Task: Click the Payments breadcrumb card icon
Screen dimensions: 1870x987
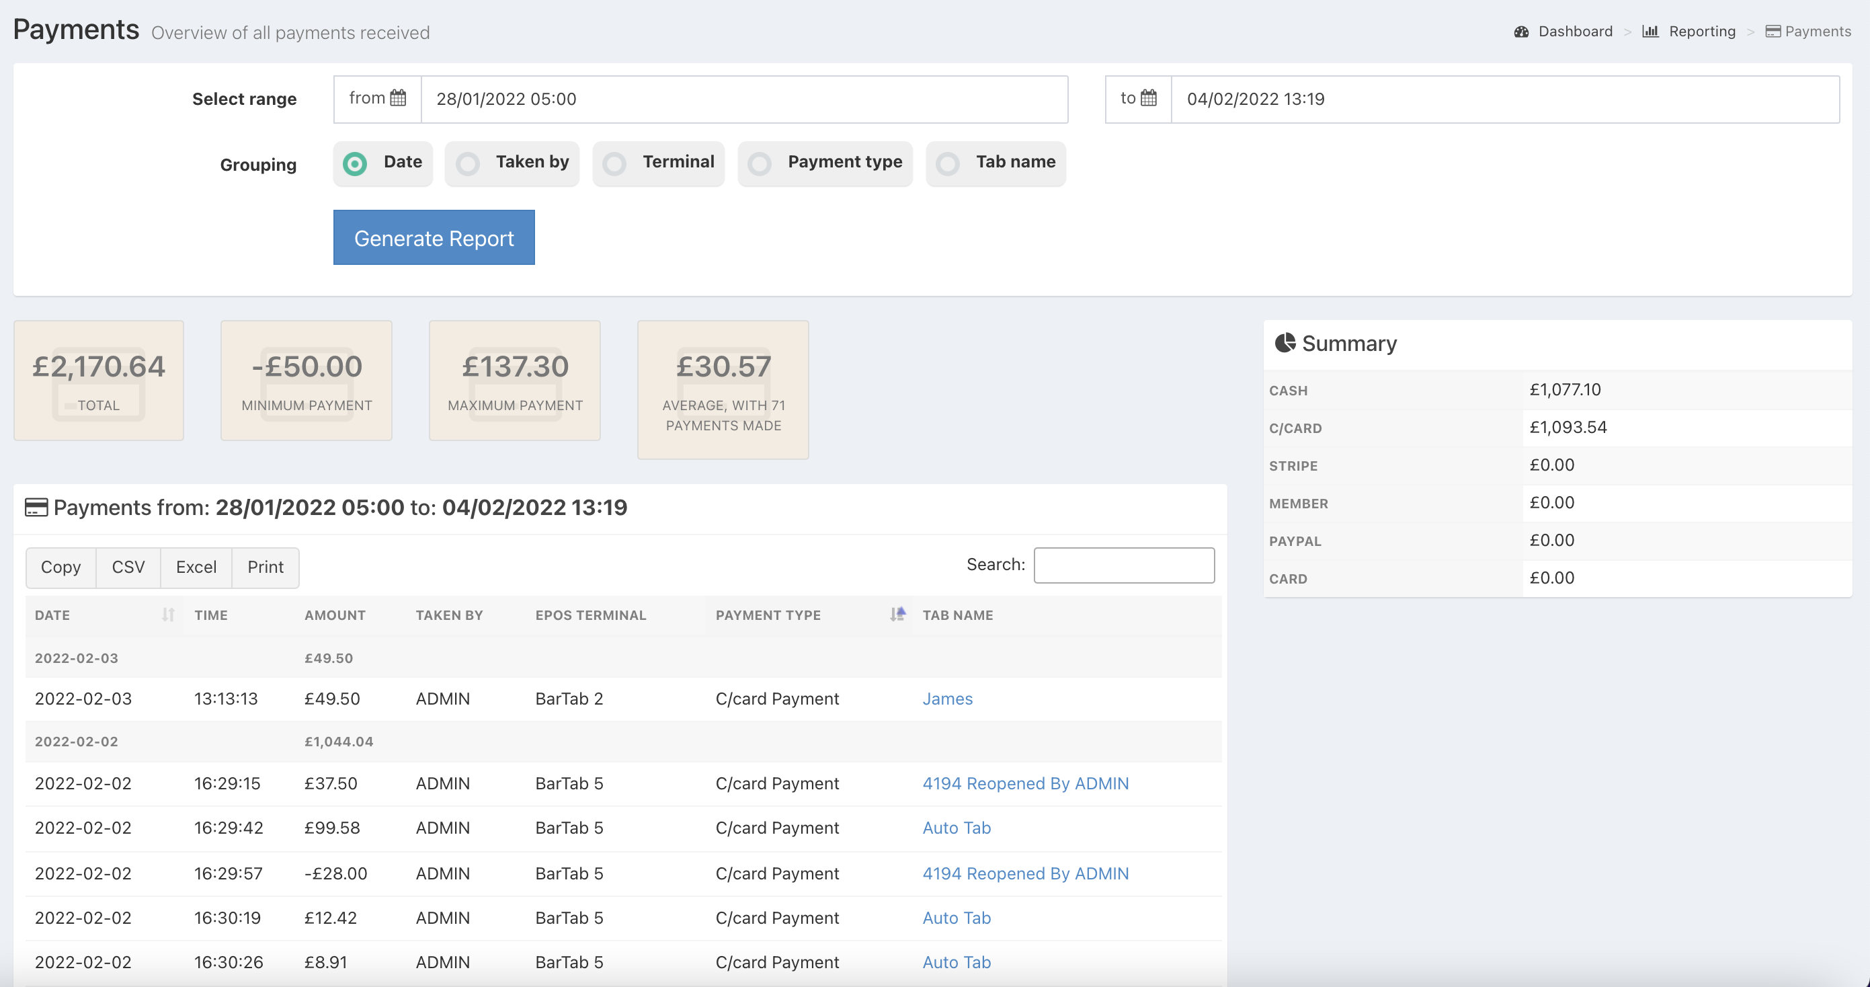Action: [x=1773, y=32]
